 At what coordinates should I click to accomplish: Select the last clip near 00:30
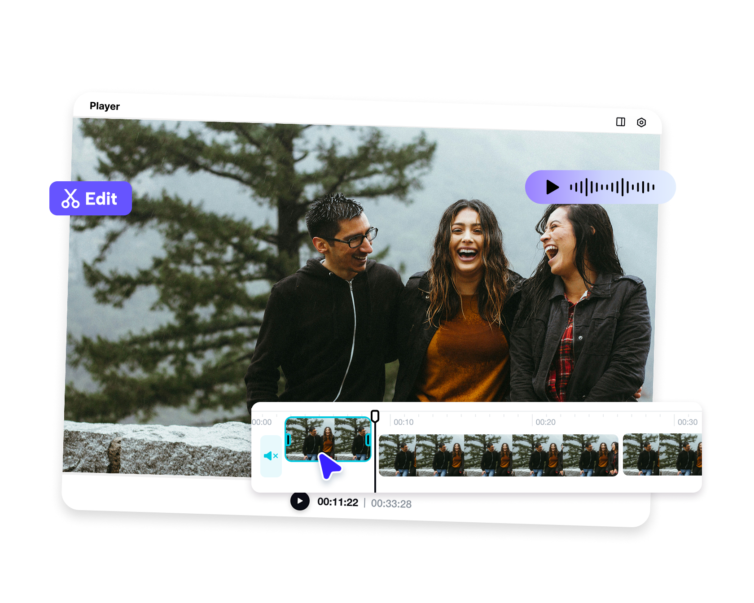pyautogui.click(x=662, y=454)
